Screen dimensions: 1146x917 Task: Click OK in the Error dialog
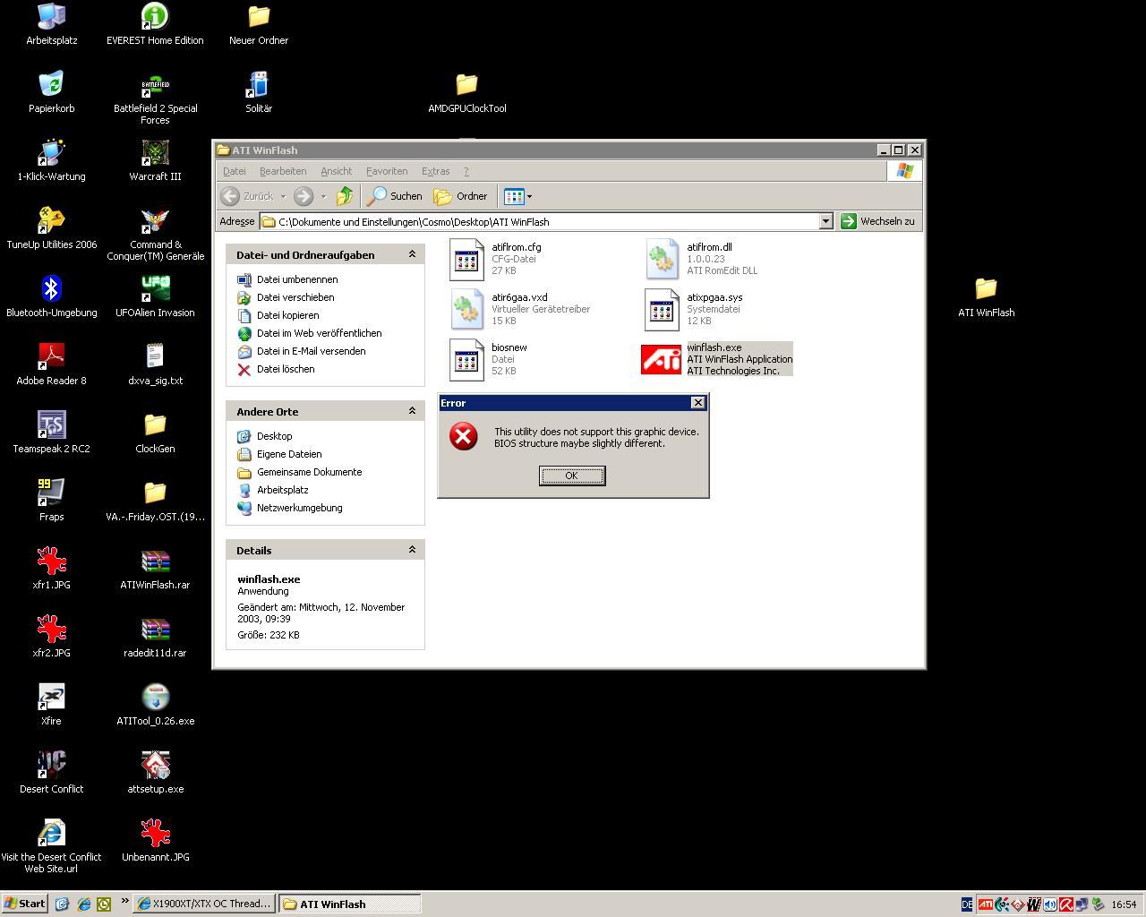point(572,476)
